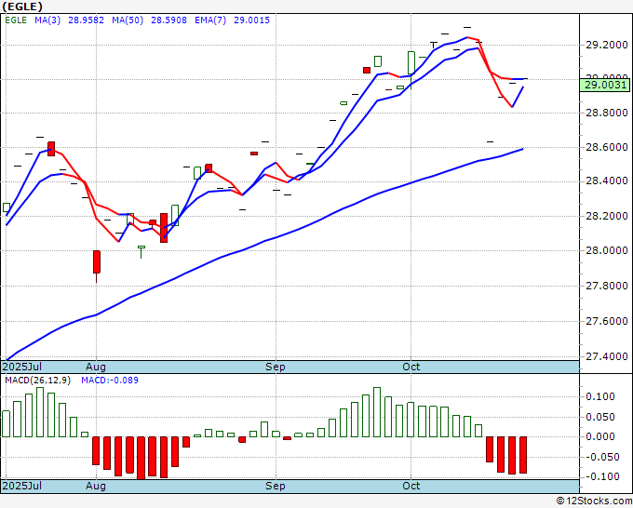Click 2025Jul on the price chart date axis

pos(22,367)
